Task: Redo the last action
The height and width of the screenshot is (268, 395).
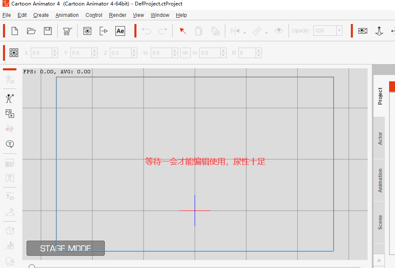Action: point(163,31)
